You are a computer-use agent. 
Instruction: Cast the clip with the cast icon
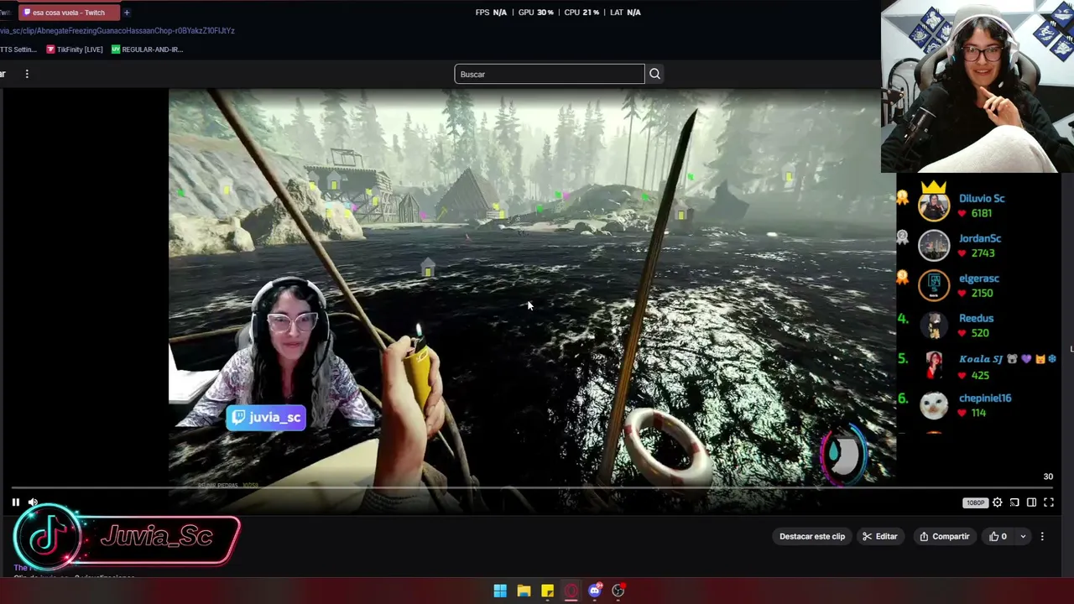[1014, 502]
